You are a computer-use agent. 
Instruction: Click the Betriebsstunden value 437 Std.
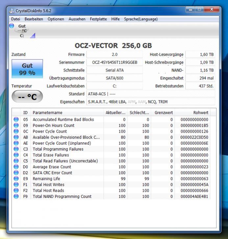[200, 86]
